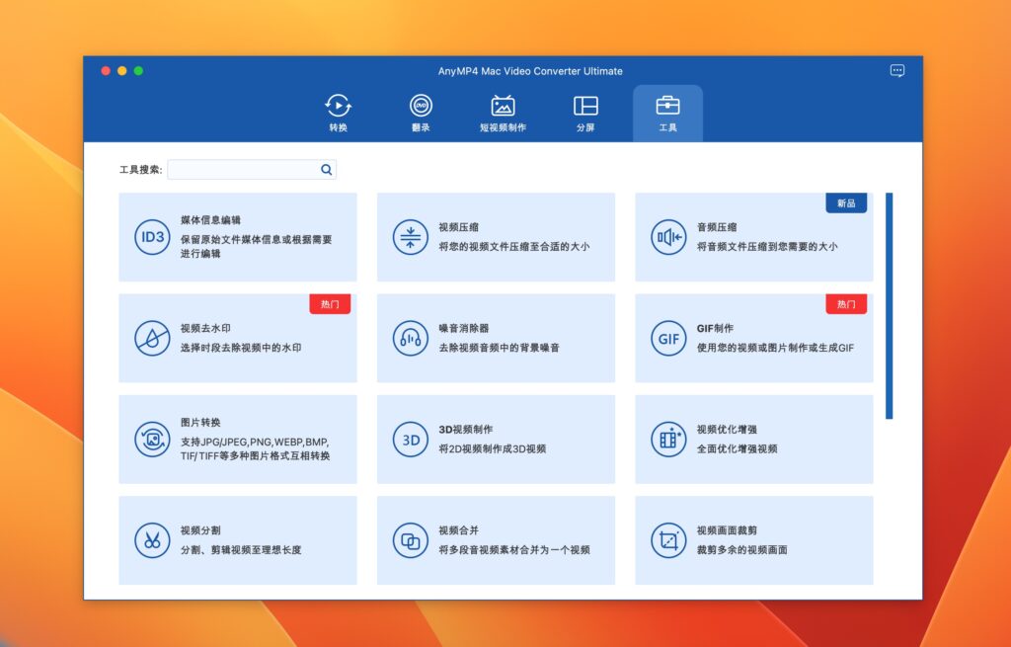Launch the Video Cropper (视频画面裁剪) tool
The image size is (1011, 647).
coord(754,539)
